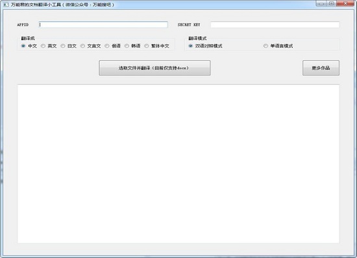Focus the SECRET KEY input field

[x=275, y=25]
